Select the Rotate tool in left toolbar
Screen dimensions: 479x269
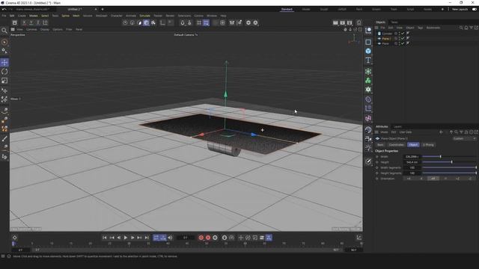pos(4,72)
